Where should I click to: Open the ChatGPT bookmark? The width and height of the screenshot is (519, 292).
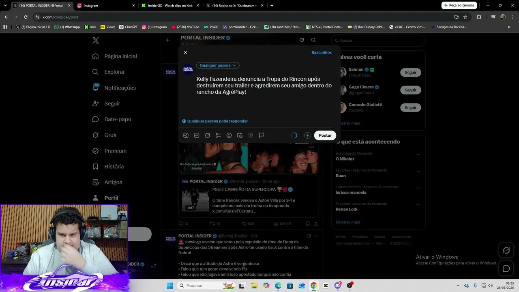click(129, 27)
